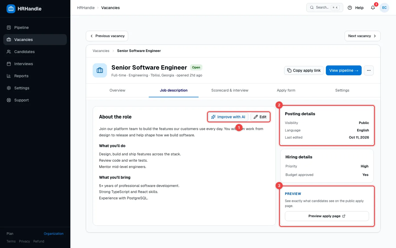
Task: Click the Help button in the header
Action: pyautogui.click(x=356, y=8)
